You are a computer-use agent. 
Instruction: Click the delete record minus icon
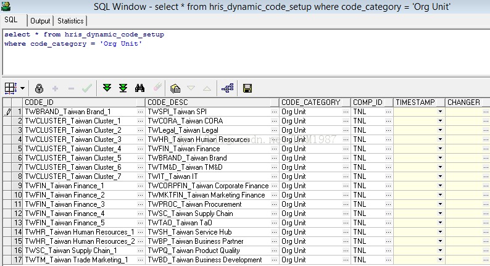(x=71, y=88)
